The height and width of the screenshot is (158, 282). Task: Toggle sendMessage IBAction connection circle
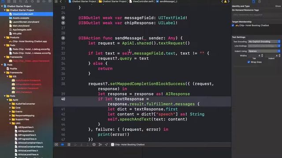click(63, 38)
